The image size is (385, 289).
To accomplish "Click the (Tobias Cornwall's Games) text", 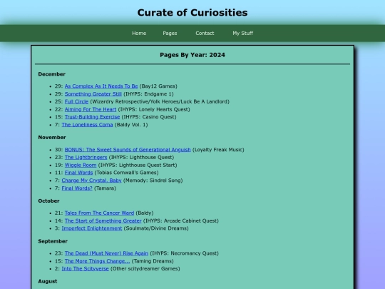I will click(x=127, y=173).
